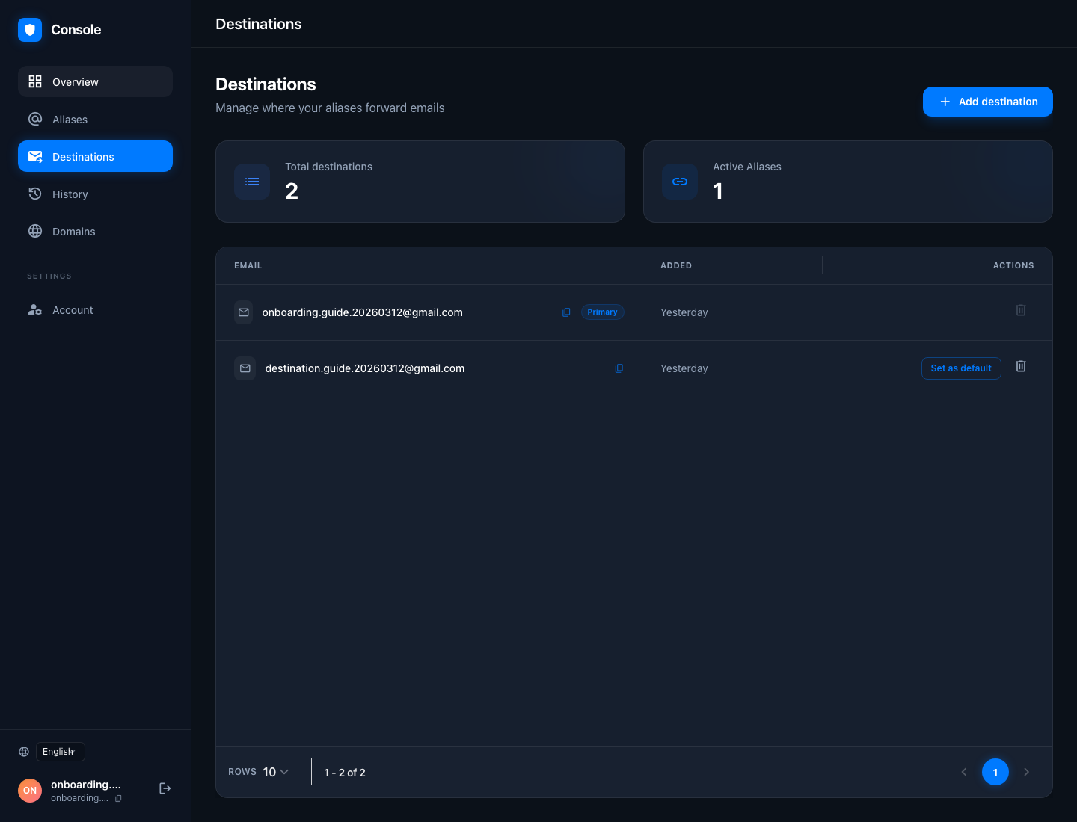The image size is (1077, 822).
Task: Copy the destination.guide email address
Action: pos(619,368)
